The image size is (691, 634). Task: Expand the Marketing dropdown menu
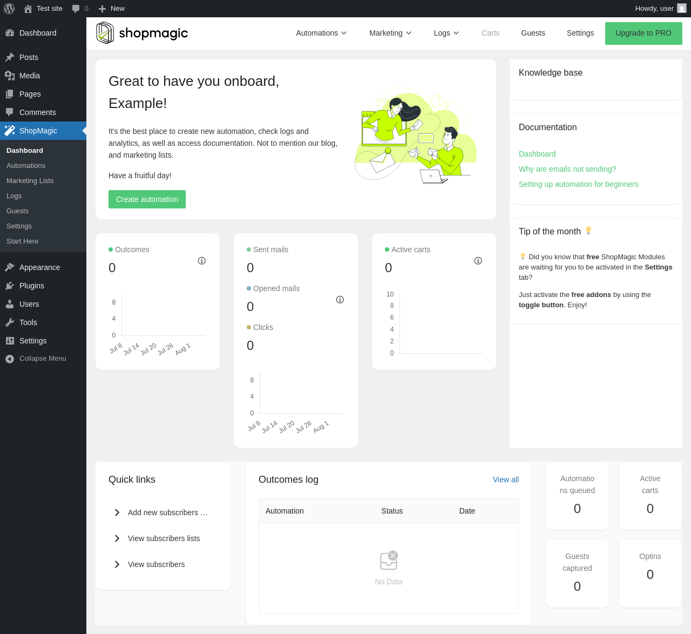coord(390,33)
